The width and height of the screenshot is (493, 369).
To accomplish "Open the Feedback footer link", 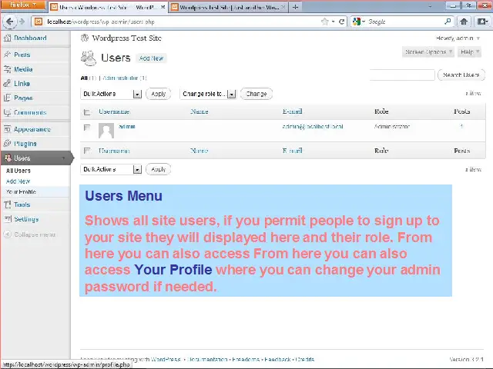I will (x=277, y=359).
